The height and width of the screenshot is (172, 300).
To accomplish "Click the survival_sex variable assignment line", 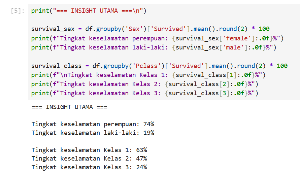I will point(151,29).
